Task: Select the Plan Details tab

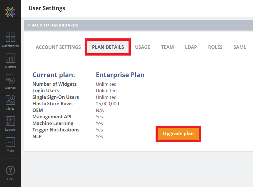Action: [x=108, y=47]
